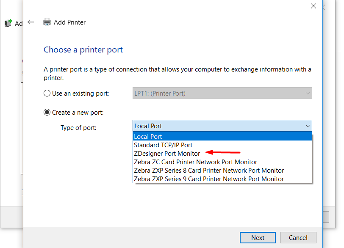Select the Create a new port radio button

47,112
